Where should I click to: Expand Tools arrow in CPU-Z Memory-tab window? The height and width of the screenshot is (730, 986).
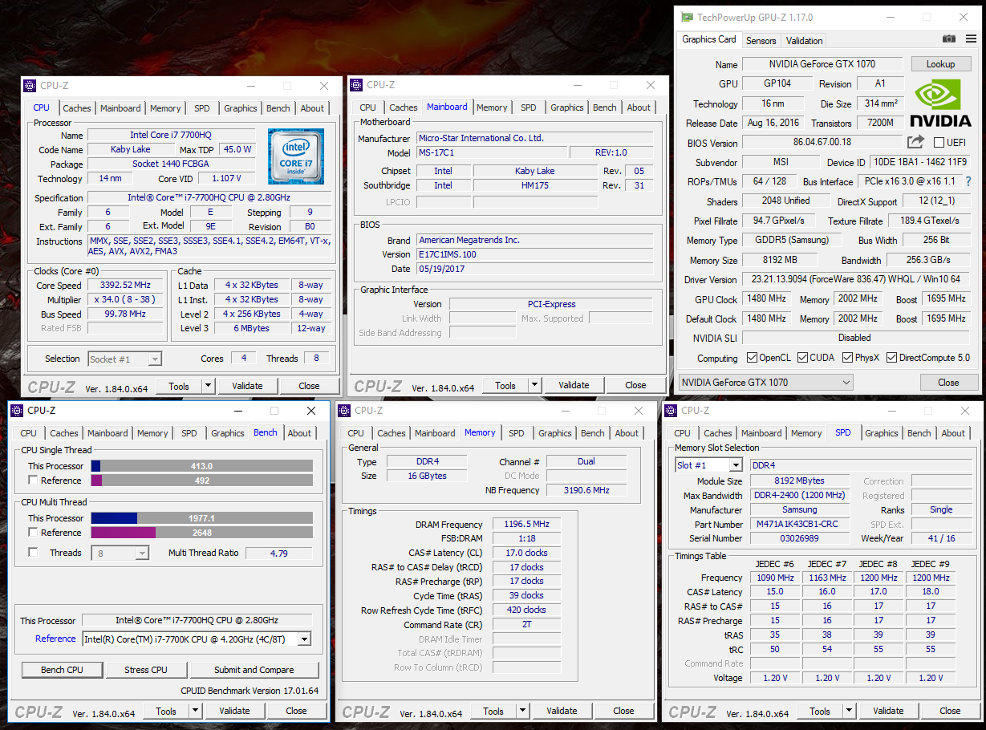(521, 711)
